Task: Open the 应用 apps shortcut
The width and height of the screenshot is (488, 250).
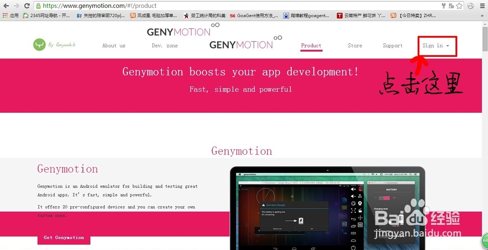Action: pos(11,16)
